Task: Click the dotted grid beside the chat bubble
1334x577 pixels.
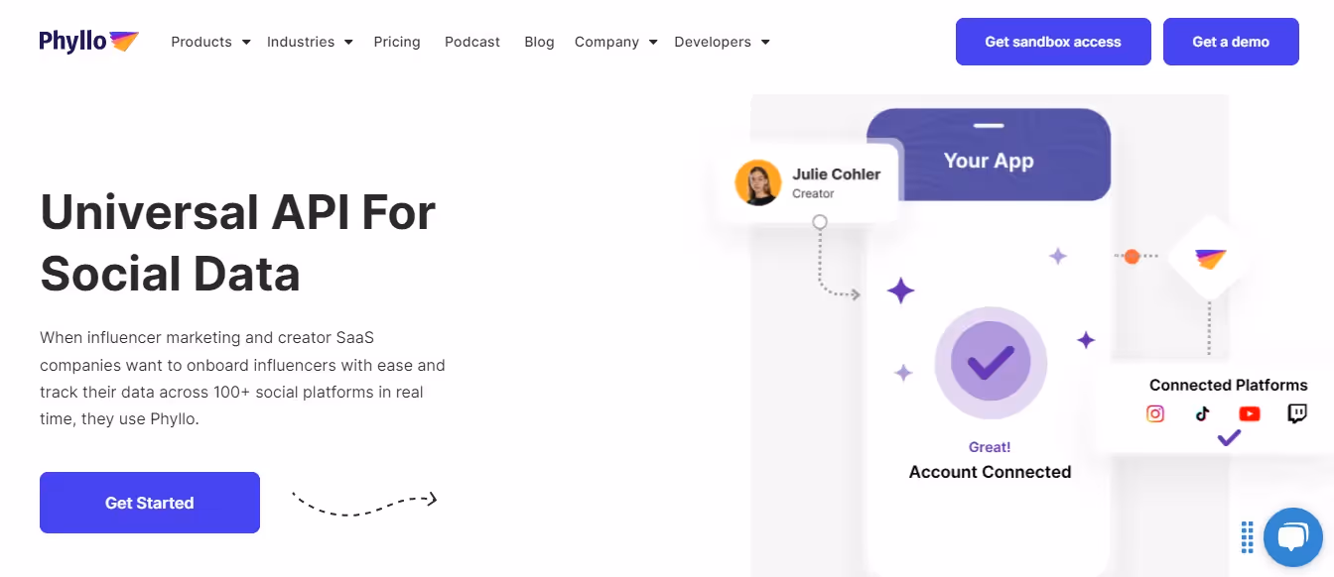Action: [x=1246, y=537]
